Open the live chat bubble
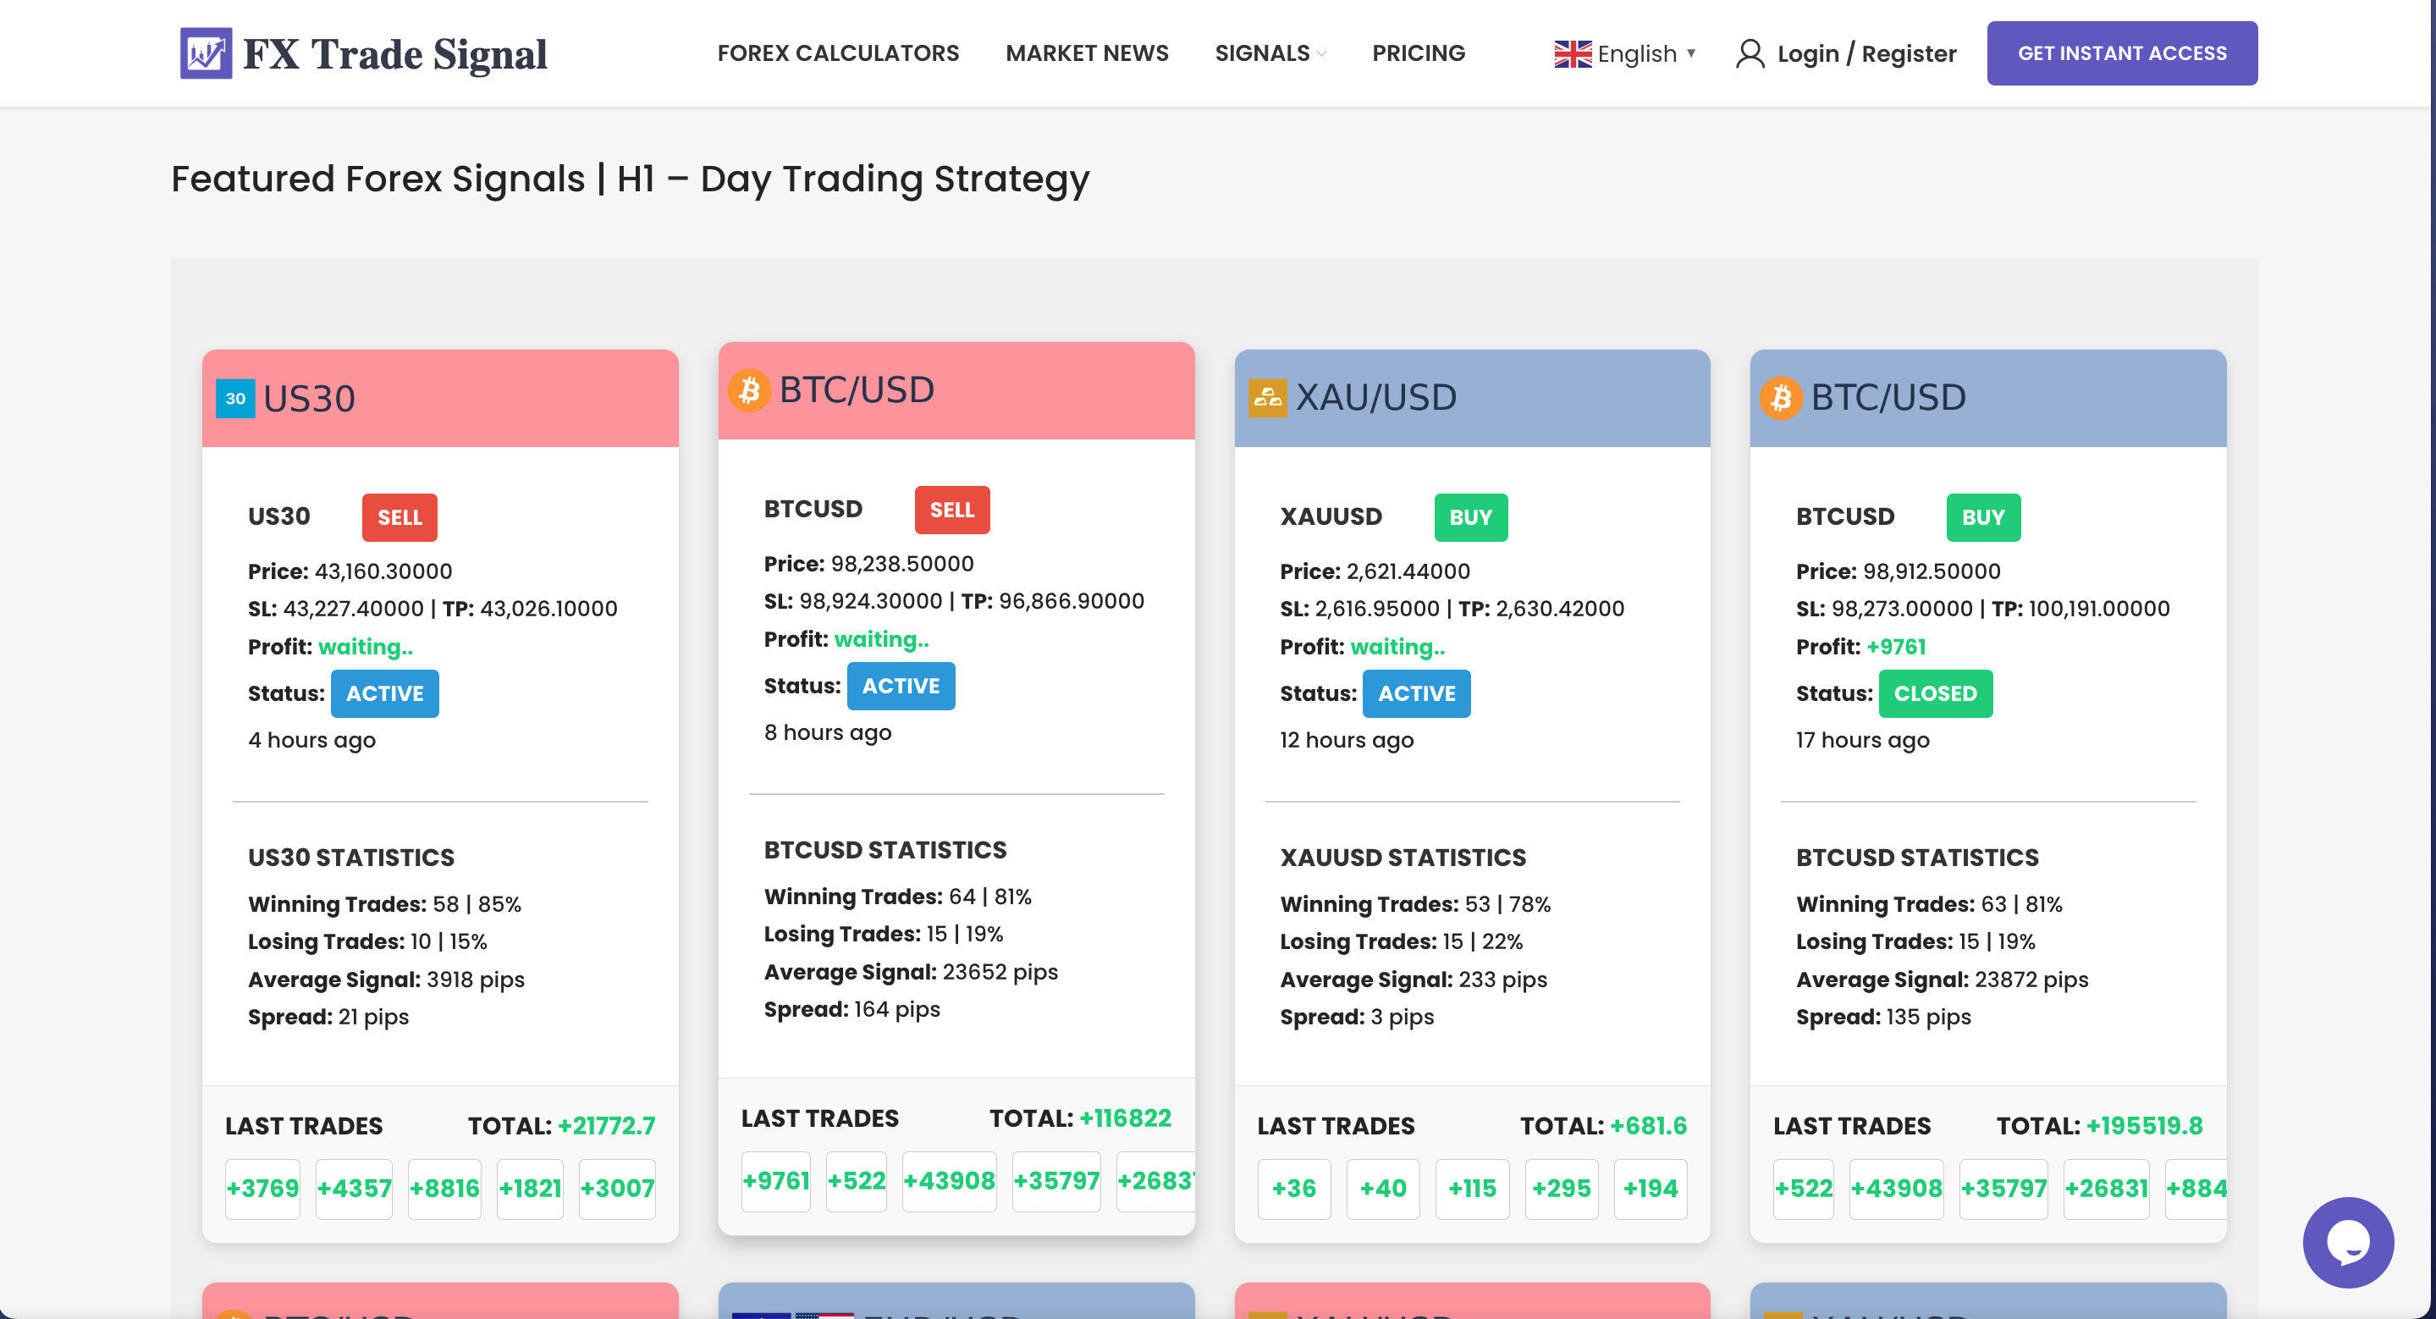This screenshot has height=1319, width=2436. point(2347,1241)
